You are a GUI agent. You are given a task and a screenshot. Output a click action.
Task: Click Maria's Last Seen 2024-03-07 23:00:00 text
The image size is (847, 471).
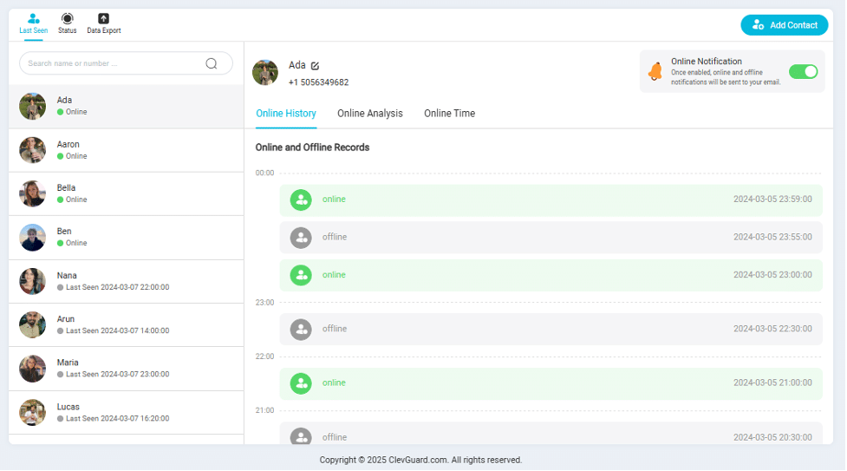click(117, 374)
